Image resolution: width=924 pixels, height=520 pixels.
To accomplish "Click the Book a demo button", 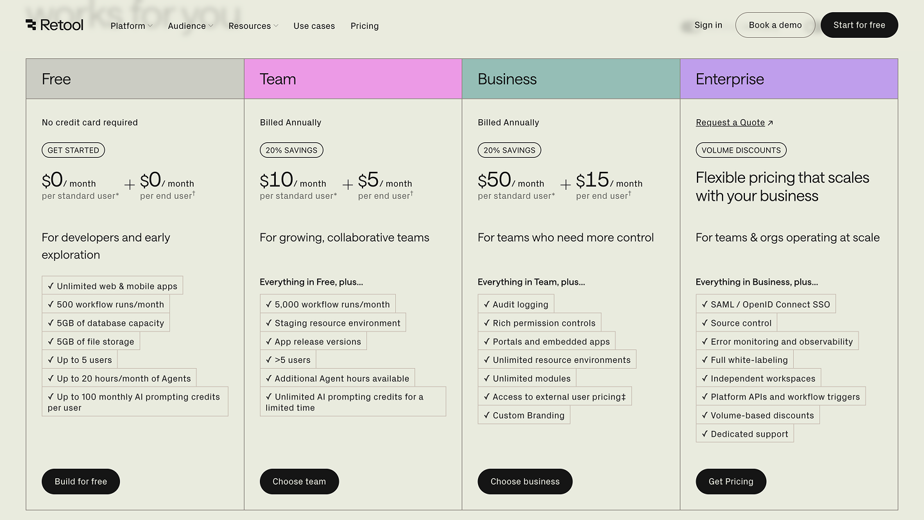I will coord(775,25).
